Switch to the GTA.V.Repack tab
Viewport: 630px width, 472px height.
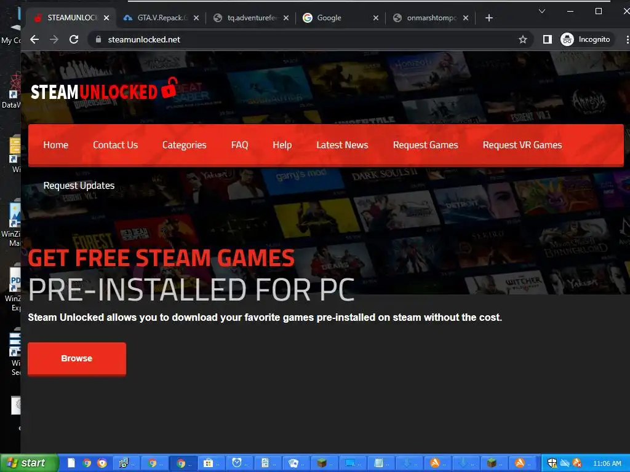[162, 18]
